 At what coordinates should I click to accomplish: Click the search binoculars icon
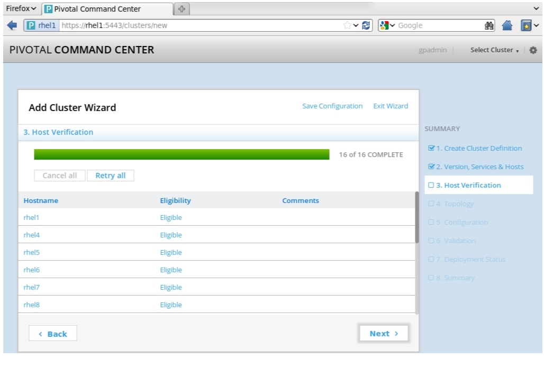[x=489, y=25]
